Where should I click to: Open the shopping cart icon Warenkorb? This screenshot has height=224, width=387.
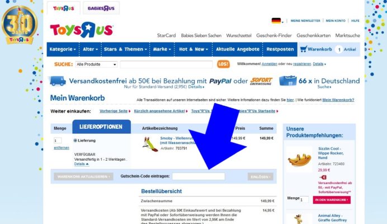point(303,49)
